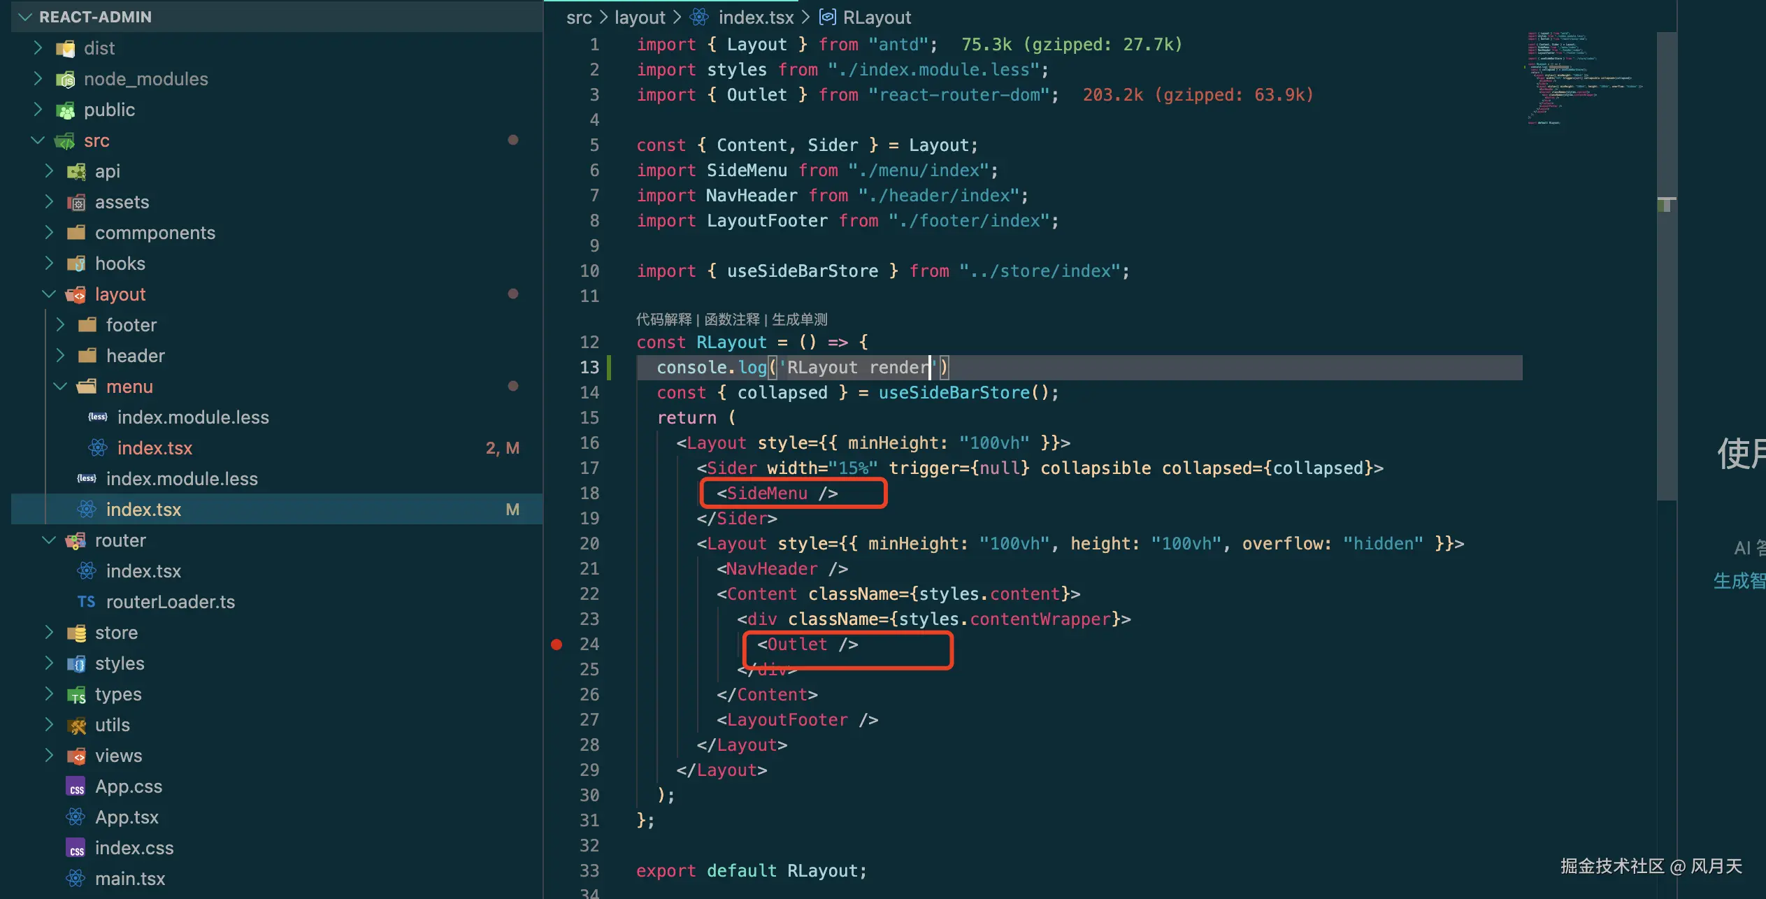This screenshot has height=899, width=1766.
Task: Click the less icon beside menu index.module.less
Action: [x=98, y=417]
